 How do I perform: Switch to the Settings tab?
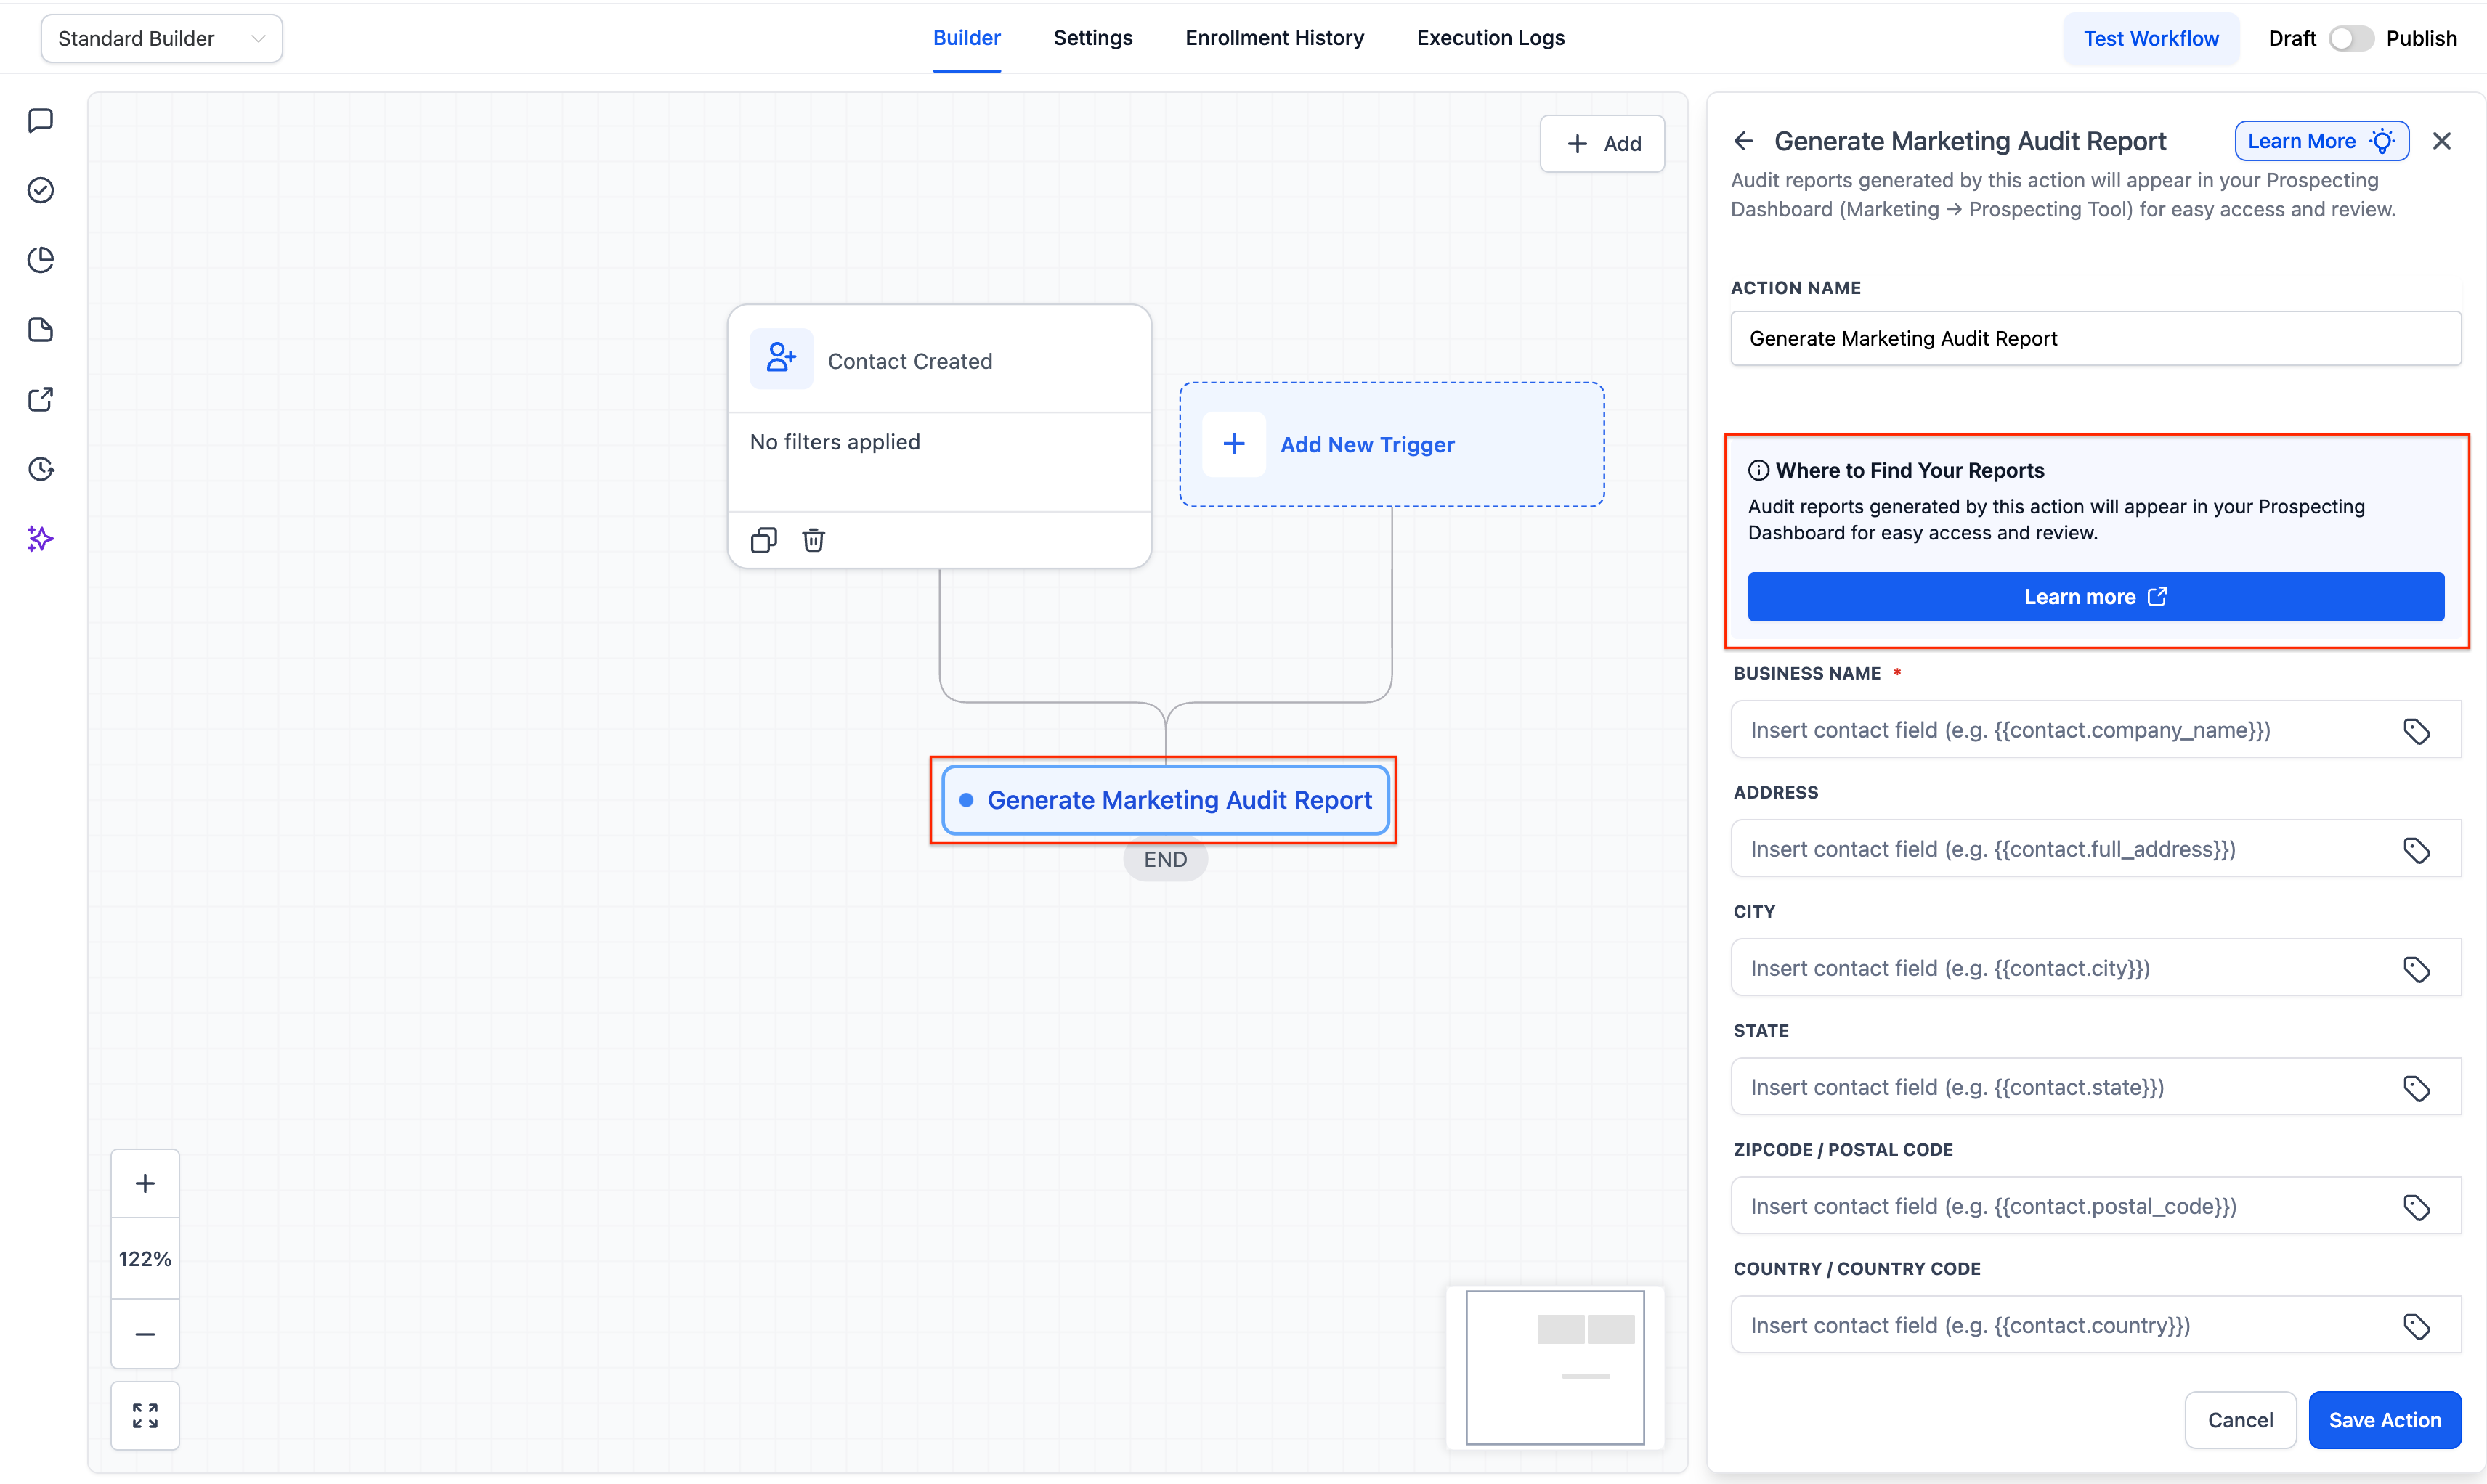(1092, 38)
